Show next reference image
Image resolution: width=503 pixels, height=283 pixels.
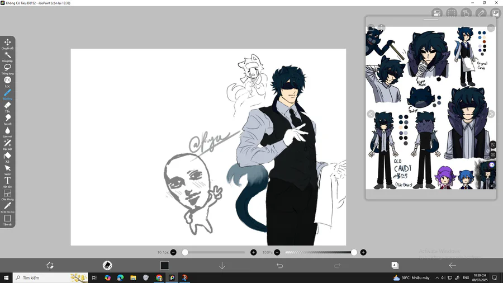point(491,114)
